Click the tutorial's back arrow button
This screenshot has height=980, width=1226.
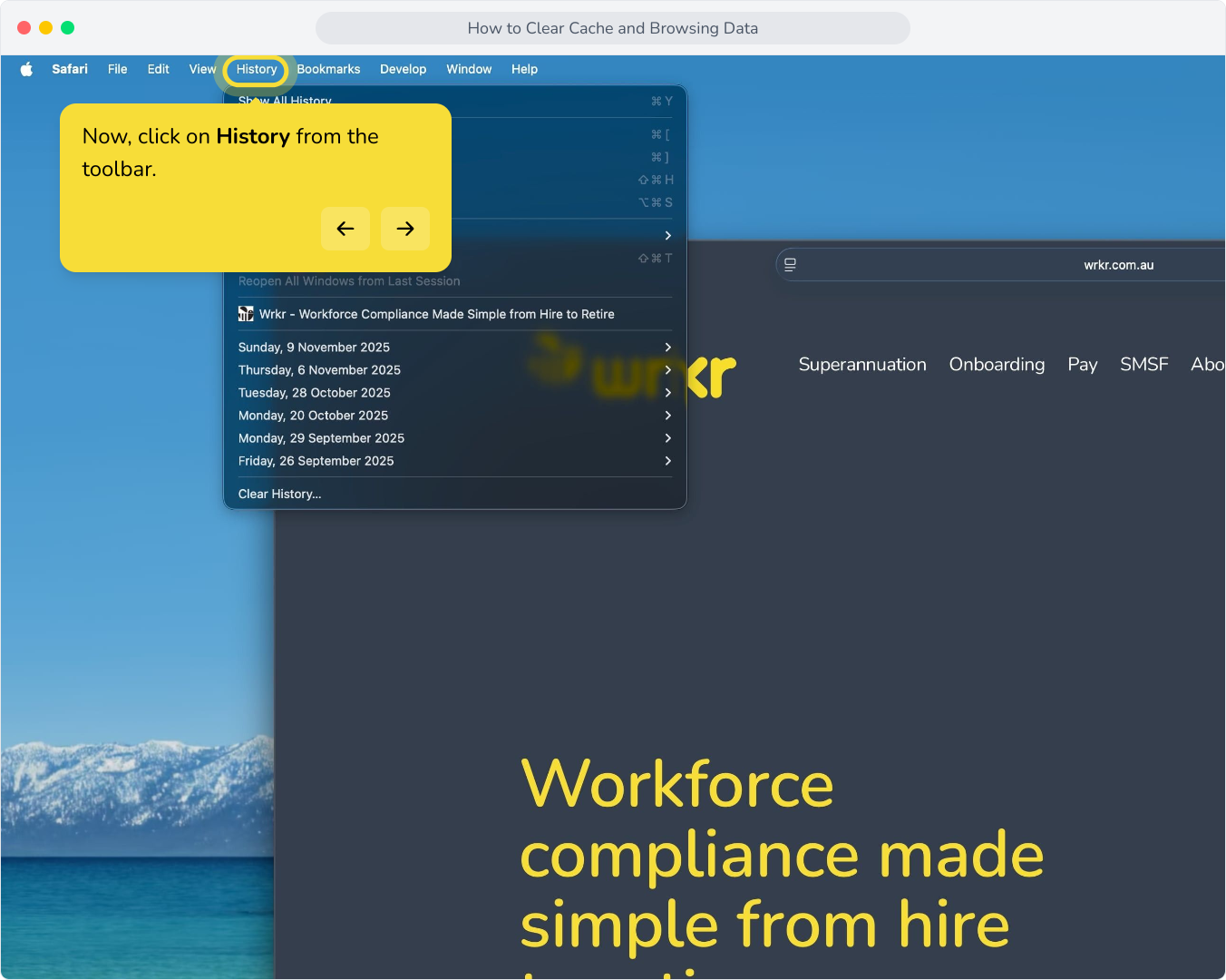tap(345, 229)
